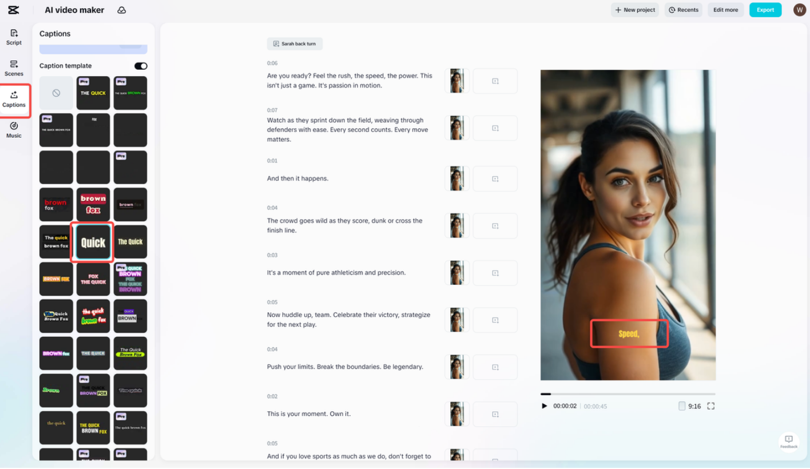Open the Edit more menu
The width and height of the screenshot is (810, 469).
725,10
